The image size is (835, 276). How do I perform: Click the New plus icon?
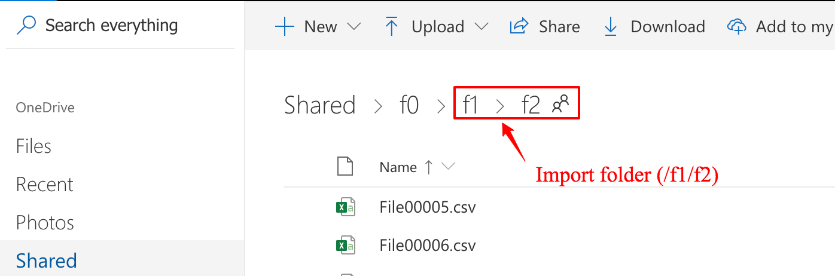point(284,26)
